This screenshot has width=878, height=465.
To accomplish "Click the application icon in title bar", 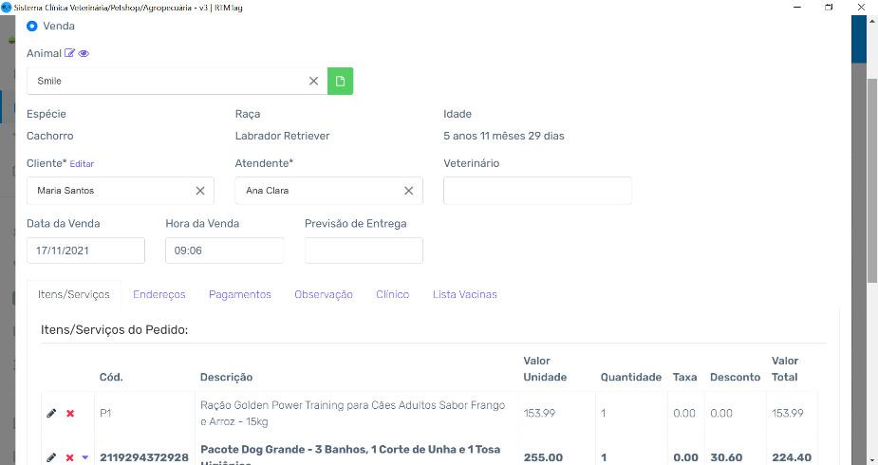I will pyautogui.click(x=6, y=8).
